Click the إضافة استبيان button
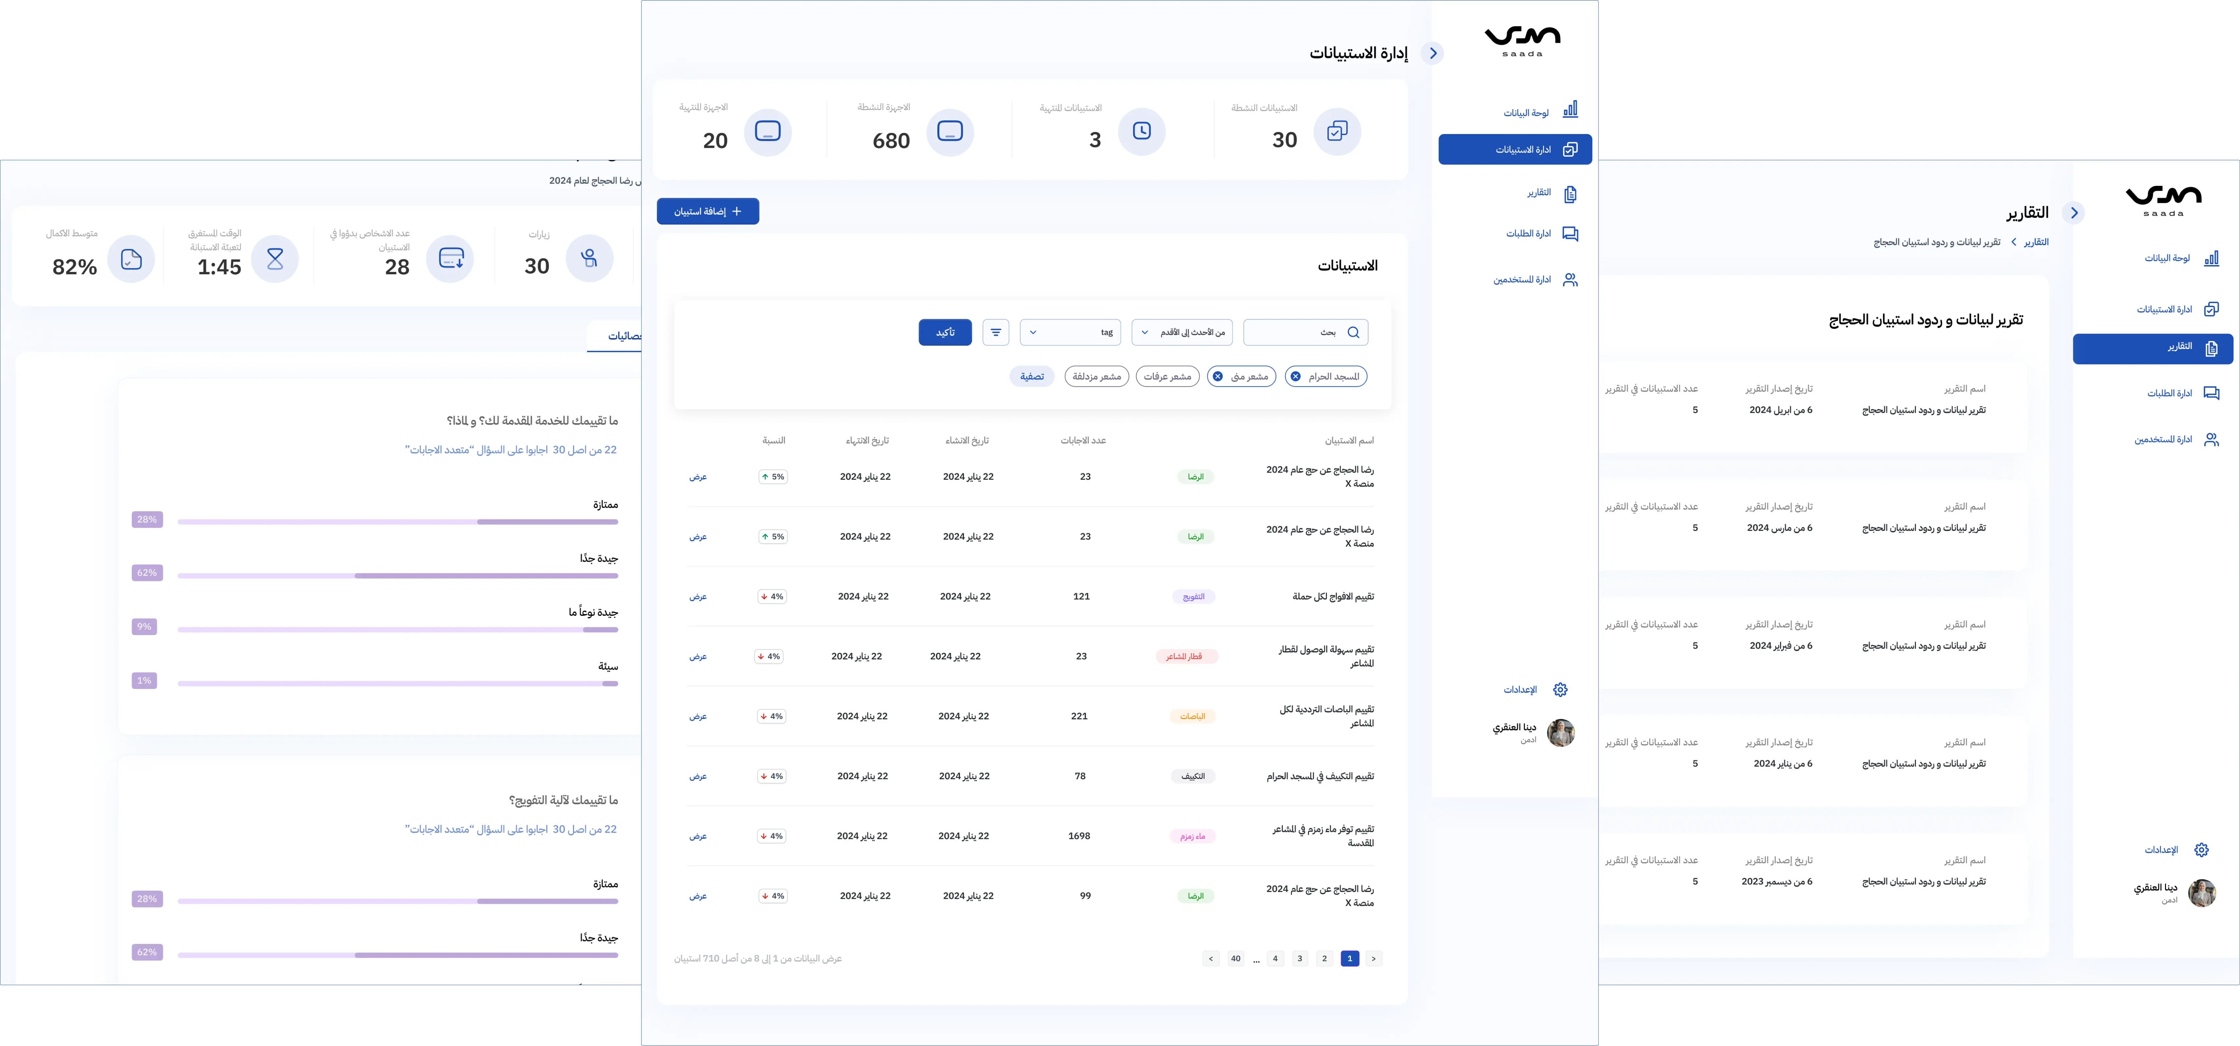The image size is (2240, 1046). (x=707, y=211)
